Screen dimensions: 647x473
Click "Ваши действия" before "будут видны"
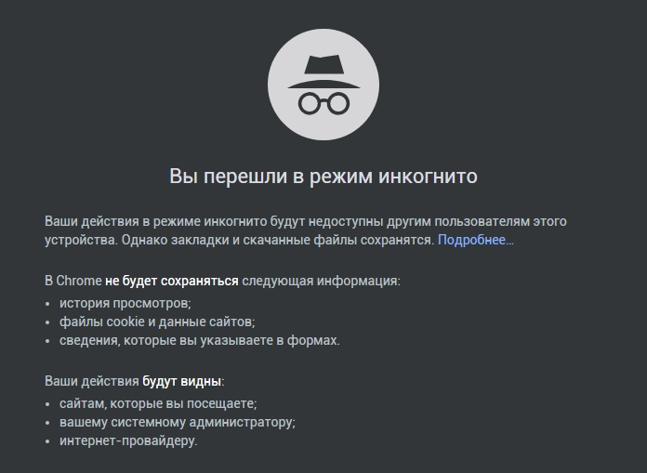point(91,381)
